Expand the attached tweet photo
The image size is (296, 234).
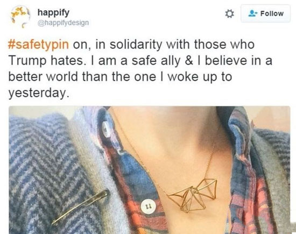point(149,170)
